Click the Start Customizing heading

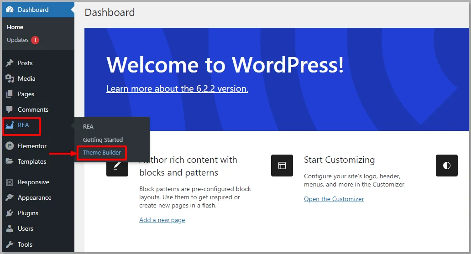pos(340,160)
